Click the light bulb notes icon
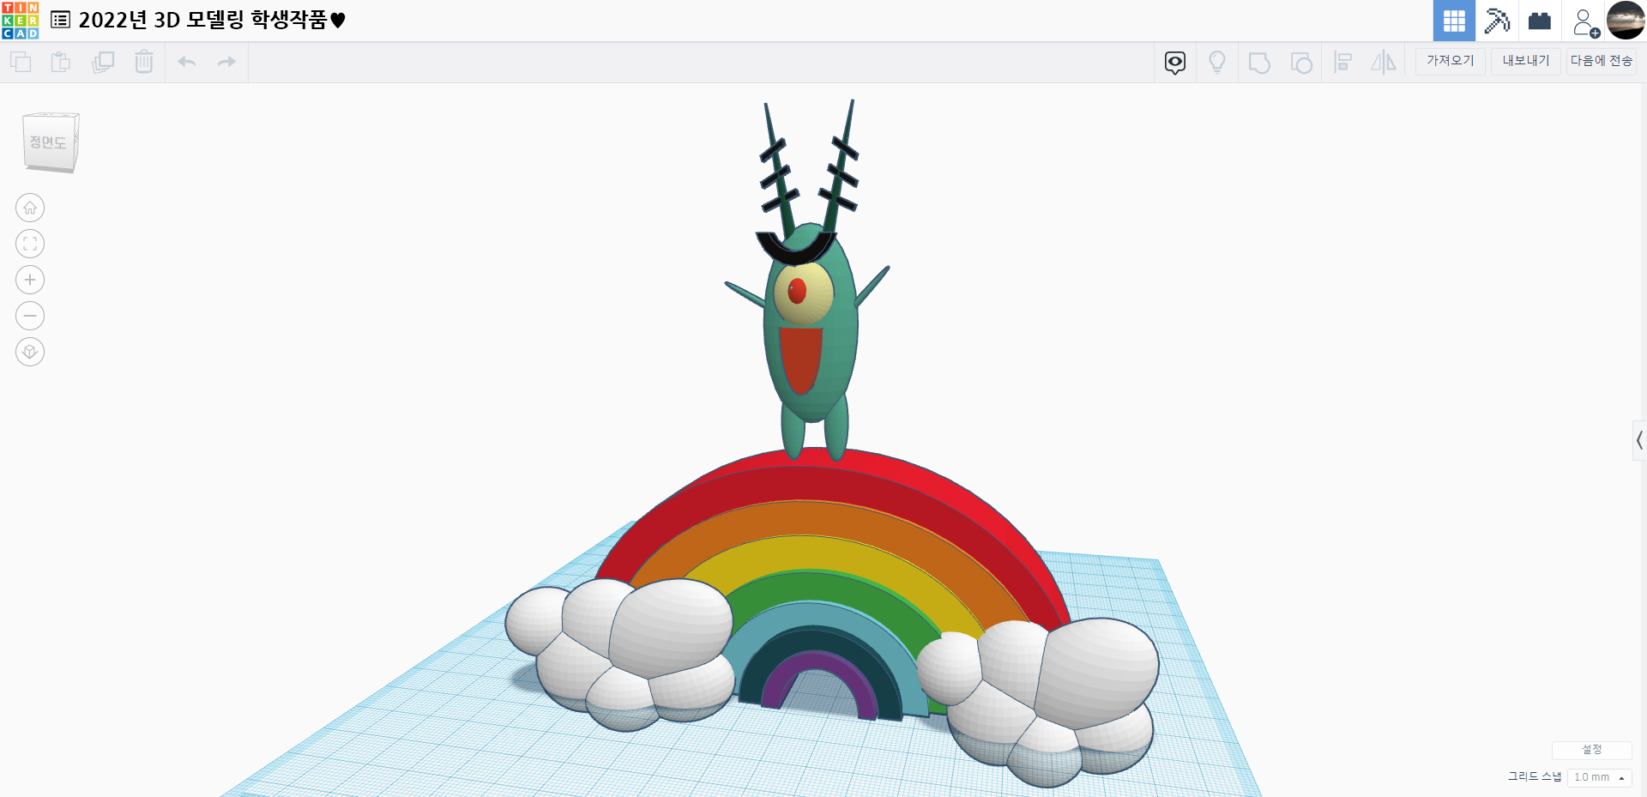Screen dimensions: 1647x797 click(1217, 62)
